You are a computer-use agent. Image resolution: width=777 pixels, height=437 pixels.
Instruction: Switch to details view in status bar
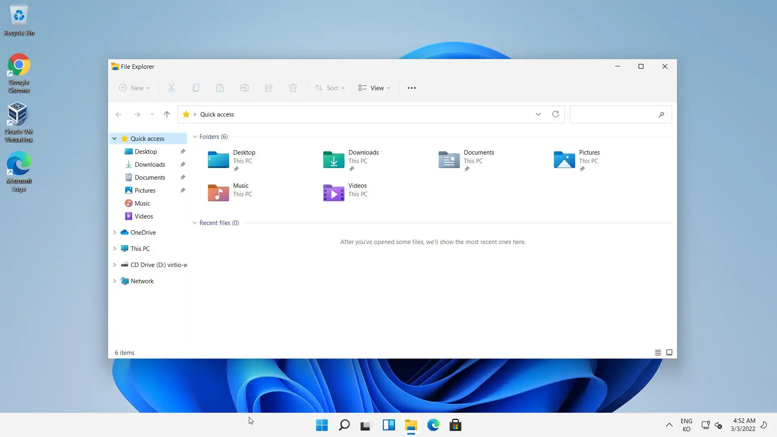click(658, 352)
